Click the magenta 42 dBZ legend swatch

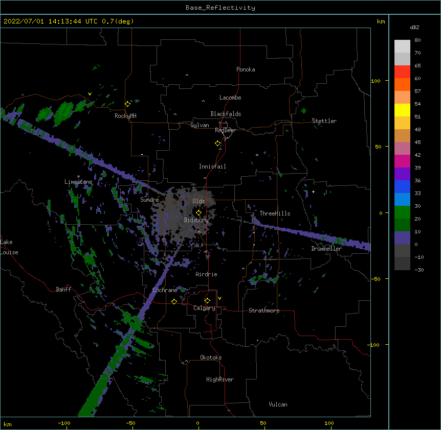click(x=402, y=161)
